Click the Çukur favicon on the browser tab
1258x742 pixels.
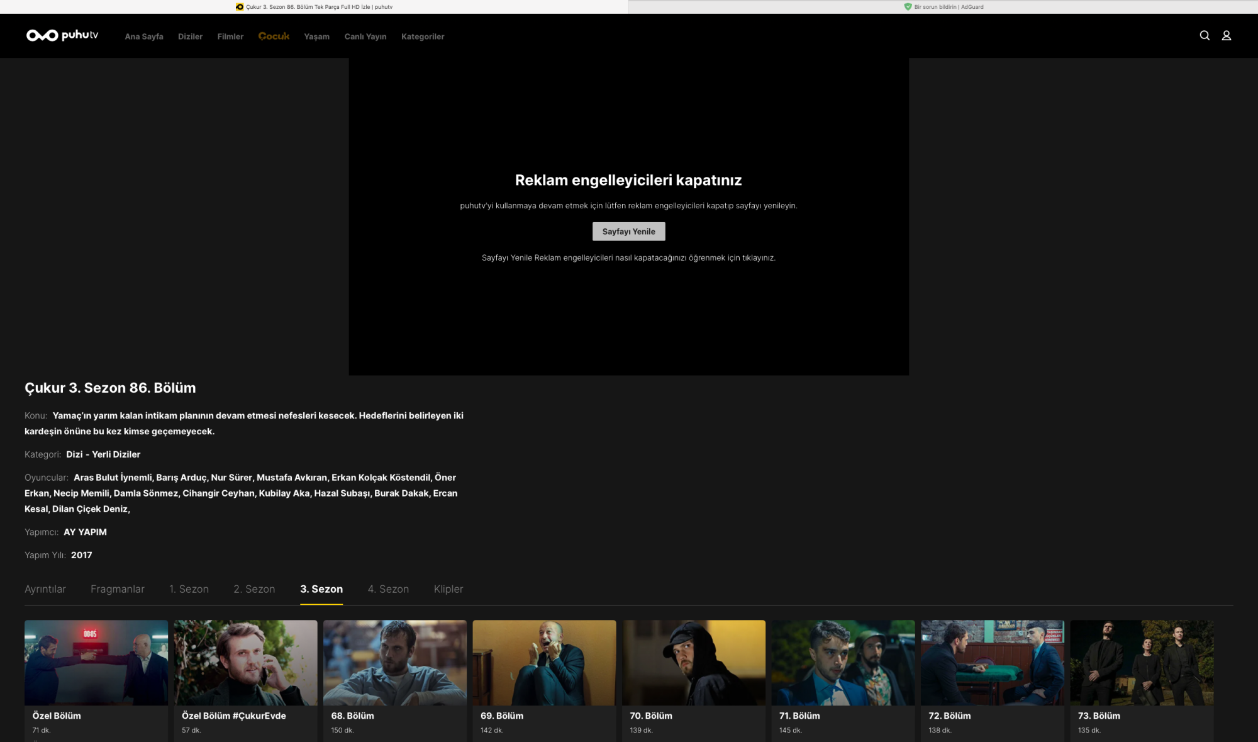[240, 6]
